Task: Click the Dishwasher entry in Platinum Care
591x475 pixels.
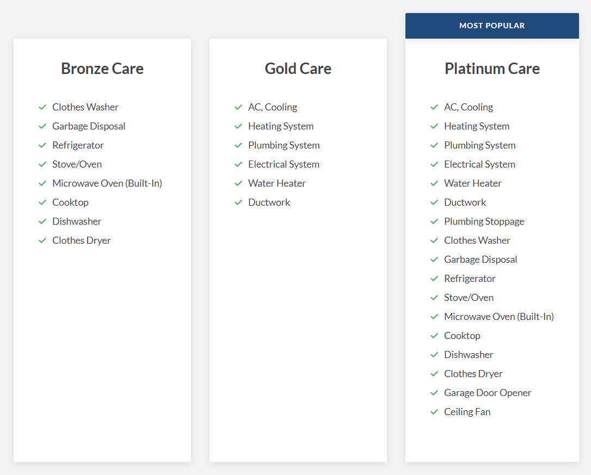Action: coord(468,355)
